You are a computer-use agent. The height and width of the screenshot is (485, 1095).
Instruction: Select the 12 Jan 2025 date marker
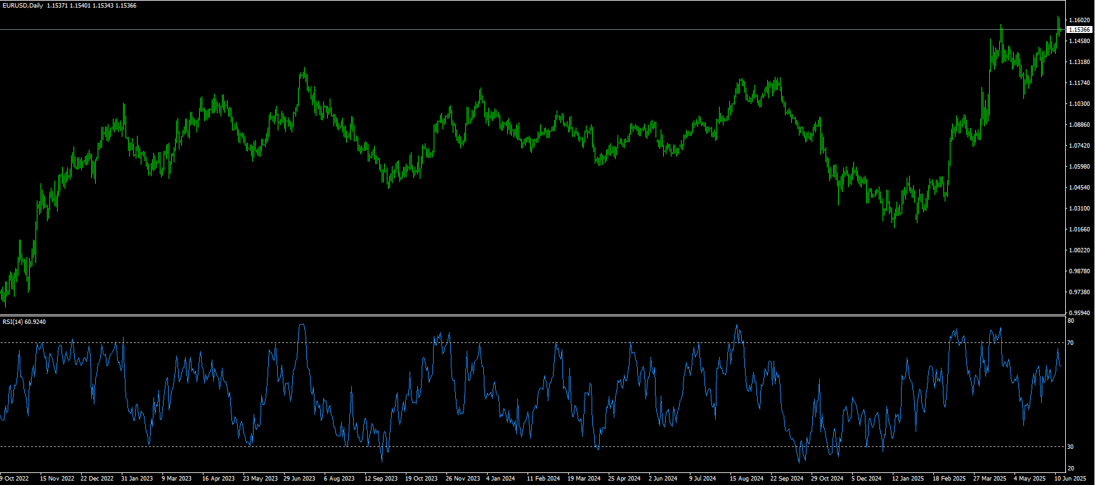coord(908,479)
